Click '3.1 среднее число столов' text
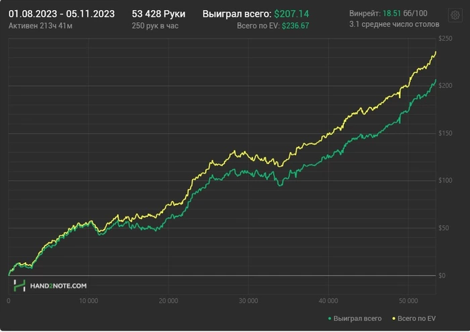470x332 pixels. [394, 24]
